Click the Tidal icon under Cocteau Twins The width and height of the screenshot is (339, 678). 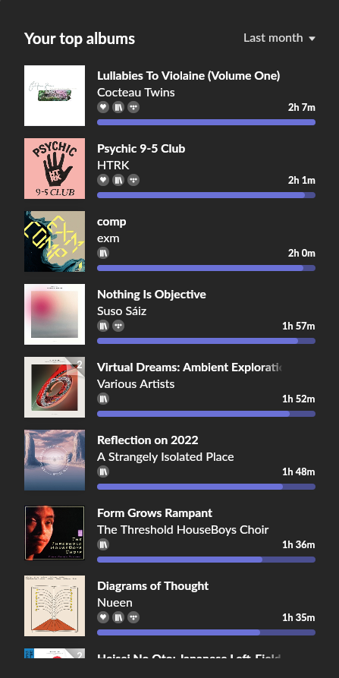(x=133, y=107)
